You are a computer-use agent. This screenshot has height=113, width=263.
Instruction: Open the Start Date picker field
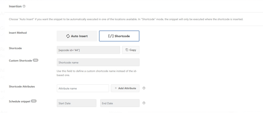tap(77, 103)
